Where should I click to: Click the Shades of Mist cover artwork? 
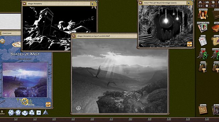coord(25,80)
